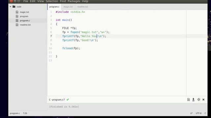
Task: Open magic.txt from the tree view
Action: coord(24,12)
